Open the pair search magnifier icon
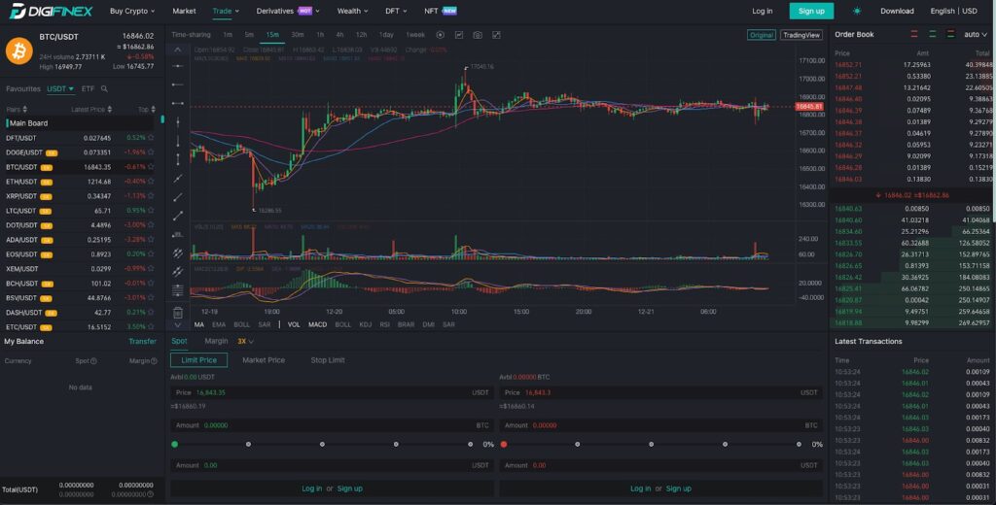Screen dimensions: 996x505 (104, 89)
